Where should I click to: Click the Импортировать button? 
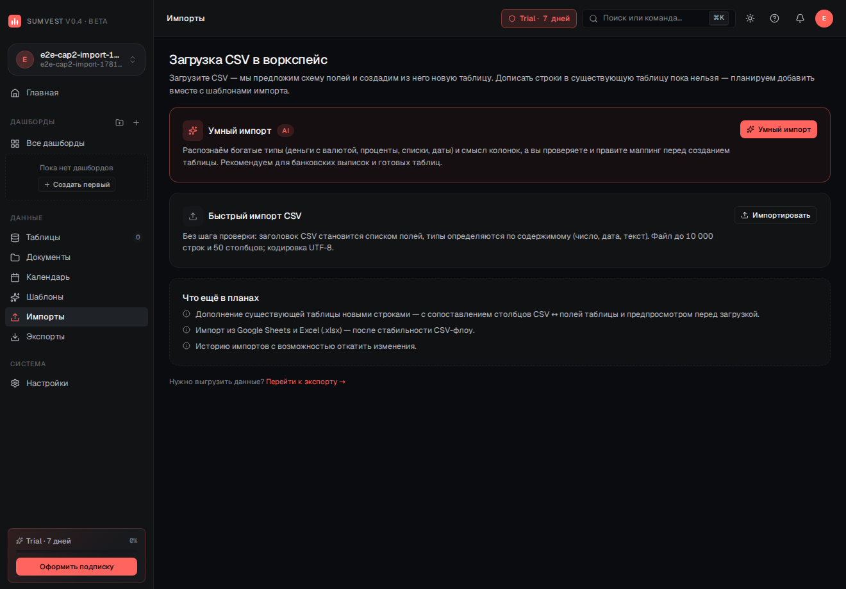pos(775,215)
